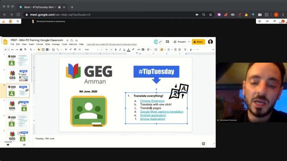Select the second slide thumbnail

tap(18, 76)
